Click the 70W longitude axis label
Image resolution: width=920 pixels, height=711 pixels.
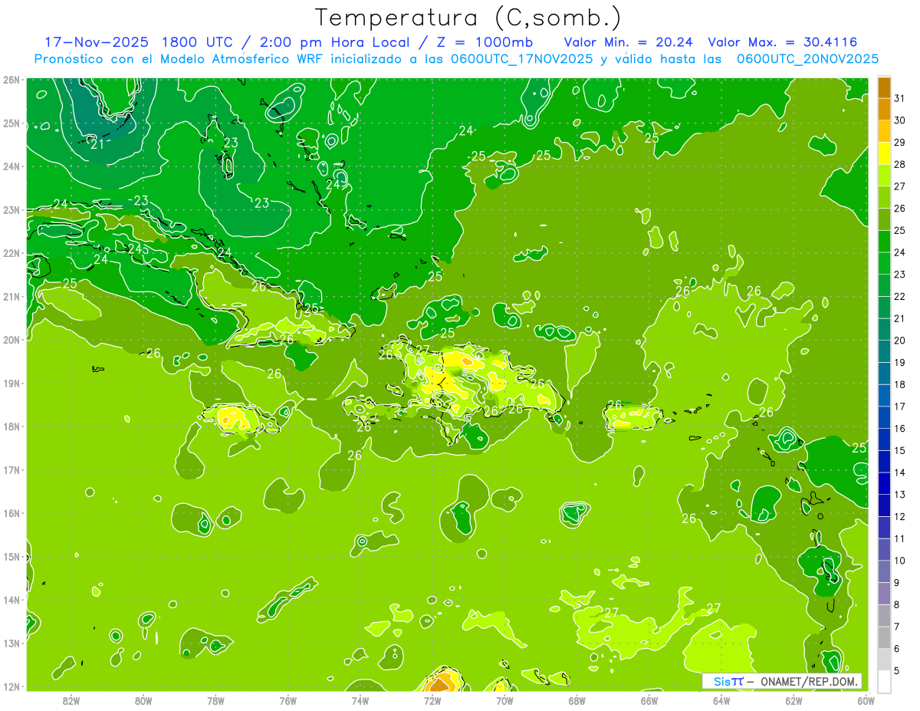[x=504, y=701]
